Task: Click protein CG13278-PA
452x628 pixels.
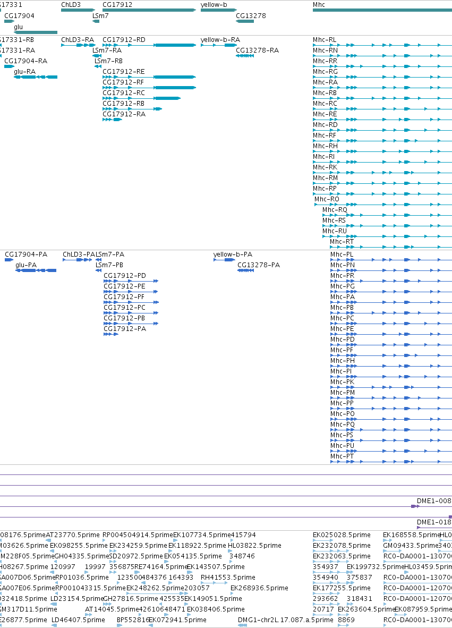Action: [259, 265]
